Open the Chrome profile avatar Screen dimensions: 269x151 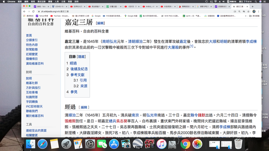pos(254,12)
